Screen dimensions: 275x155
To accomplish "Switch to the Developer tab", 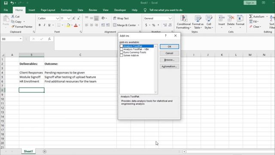I will click(x=120, y=10).
